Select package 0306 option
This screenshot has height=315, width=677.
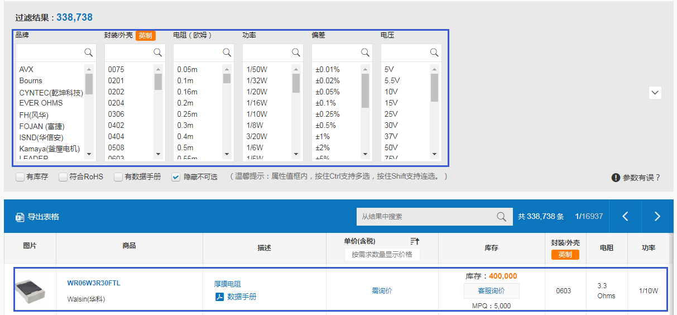pyautogui.click(x=116, y=114)
